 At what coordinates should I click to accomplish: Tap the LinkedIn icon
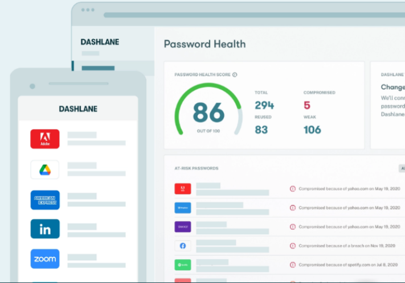[44, 229]
